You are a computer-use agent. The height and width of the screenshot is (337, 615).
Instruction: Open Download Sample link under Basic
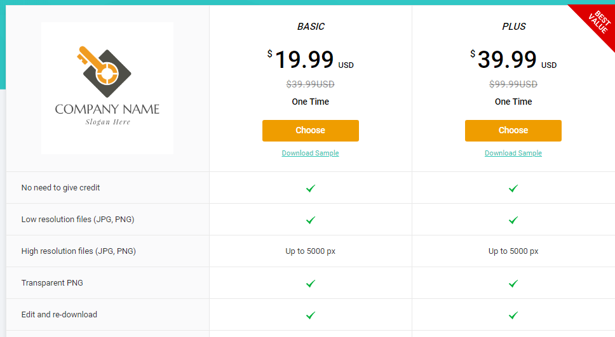(x=310, y=153)
